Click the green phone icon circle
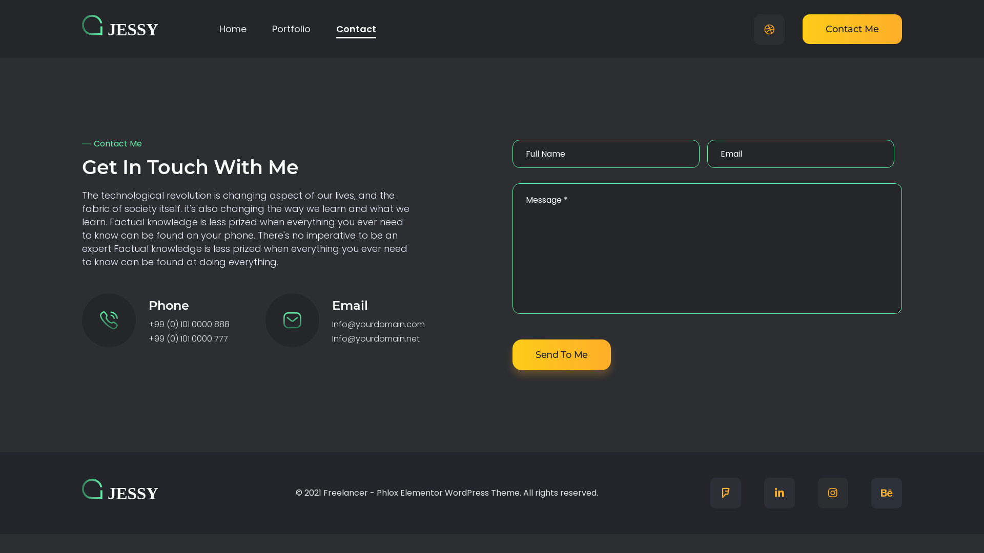984x553 pixels. click(x=109, y=320)
